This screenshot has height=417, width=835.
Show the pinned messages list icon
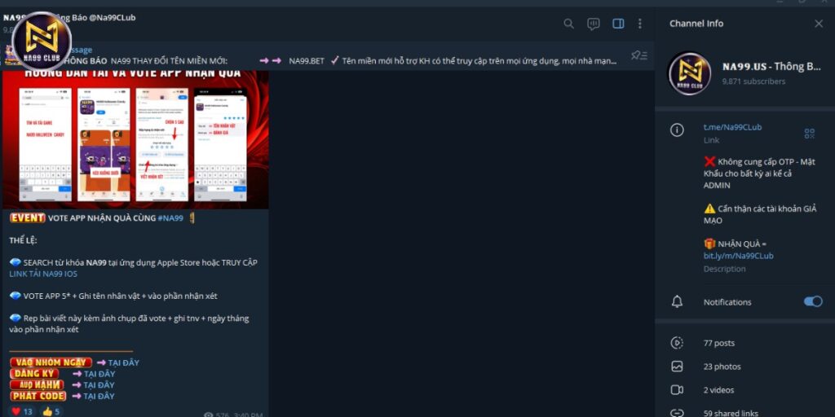[639, 55]
